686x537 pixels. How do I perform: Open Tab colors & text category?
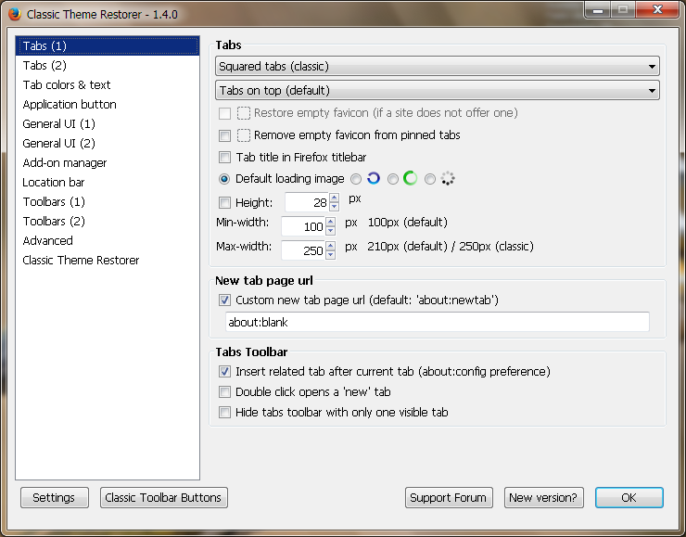108,85
